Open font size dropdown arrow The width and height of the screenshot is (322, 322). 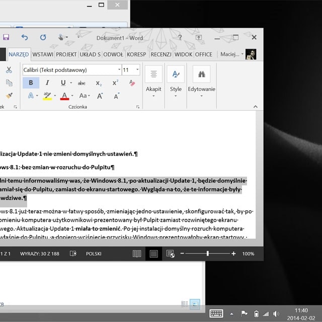137,69
